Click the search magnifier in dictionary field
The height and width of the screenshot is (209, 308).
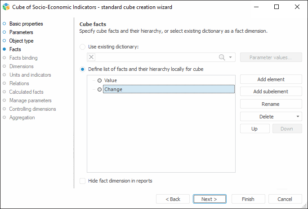tap(222, 57)
